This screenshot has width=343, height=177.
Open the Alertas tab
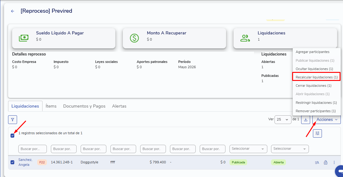tap(119, 106)
